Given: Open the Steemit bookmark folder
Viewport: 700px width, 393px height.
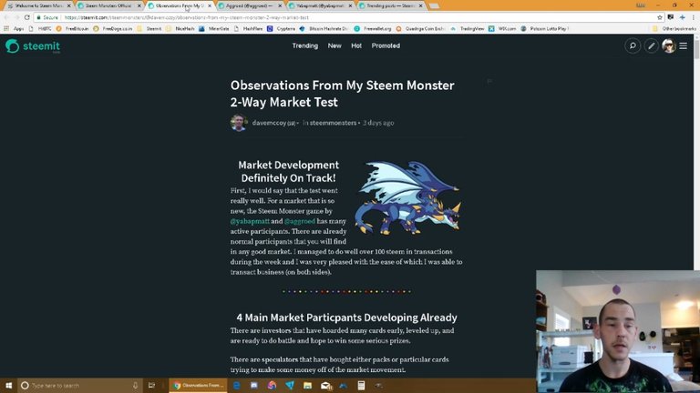Looking at the screenshot, I should tap(149, 28).
